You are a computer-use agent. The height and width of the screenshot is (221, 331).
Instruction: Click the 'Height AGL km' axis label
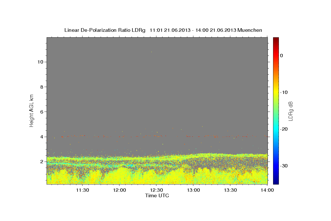(x=32, y=110)
